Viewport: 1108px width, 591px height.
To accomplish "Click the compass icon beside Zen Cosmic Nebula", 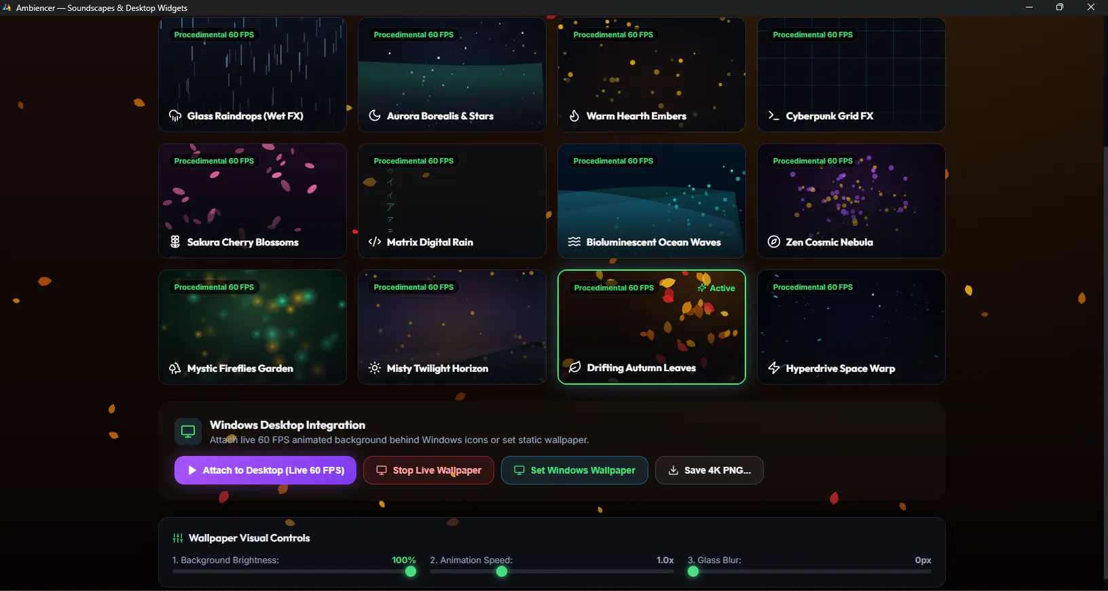I will (x=774, y=242).
